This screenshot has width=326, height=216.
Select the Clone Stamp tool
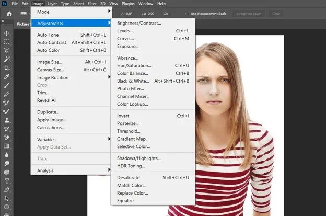(7, 120)
